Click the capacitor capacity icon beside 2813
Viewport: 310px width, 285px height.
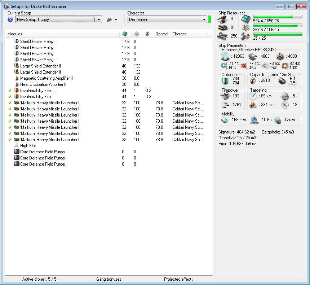(x=253, y=81)
